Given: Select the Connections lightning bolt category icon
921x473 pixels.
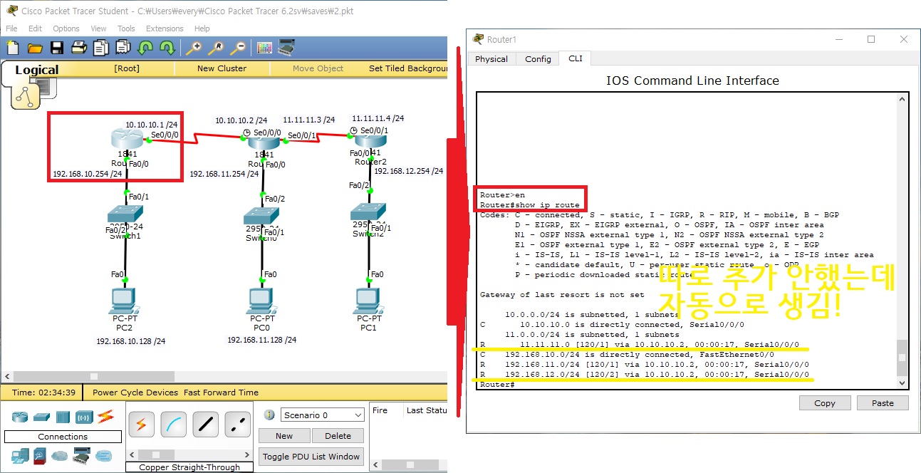Looking at the screenshot, I should click(105, 416).
